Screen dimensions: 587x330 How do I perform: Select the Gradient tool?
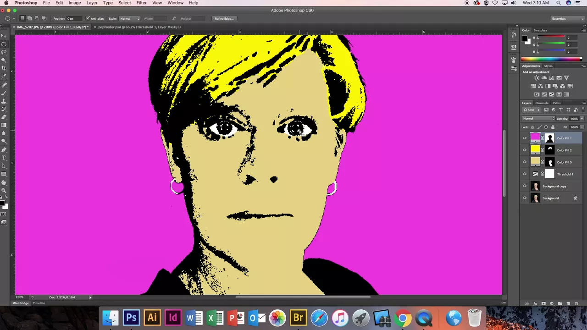tap(4, 125)
